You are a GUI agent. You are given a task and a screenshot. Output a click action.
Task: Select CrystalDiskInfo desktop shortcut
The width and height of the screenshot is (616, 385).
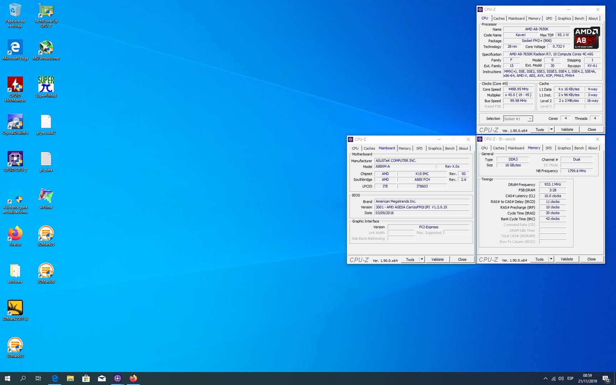pos(15,124)
